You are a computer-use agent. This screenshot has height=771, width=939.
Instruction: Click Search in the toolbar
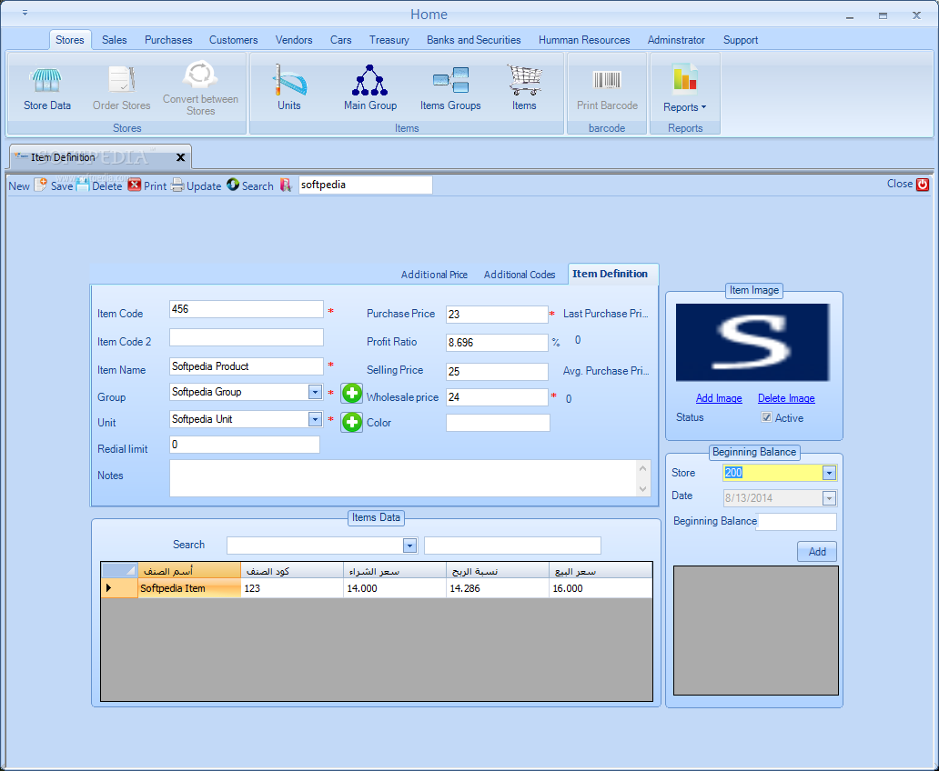267,185
